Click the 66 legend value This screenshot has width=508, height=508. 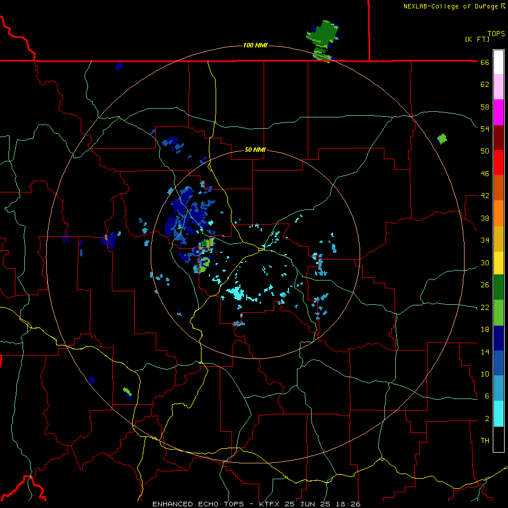[485, 63]
